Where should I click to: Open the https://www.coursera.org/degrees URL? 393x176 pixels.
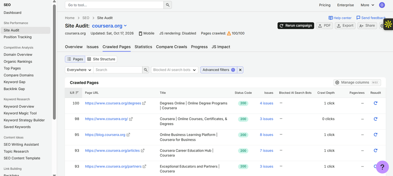click(113, 103)
